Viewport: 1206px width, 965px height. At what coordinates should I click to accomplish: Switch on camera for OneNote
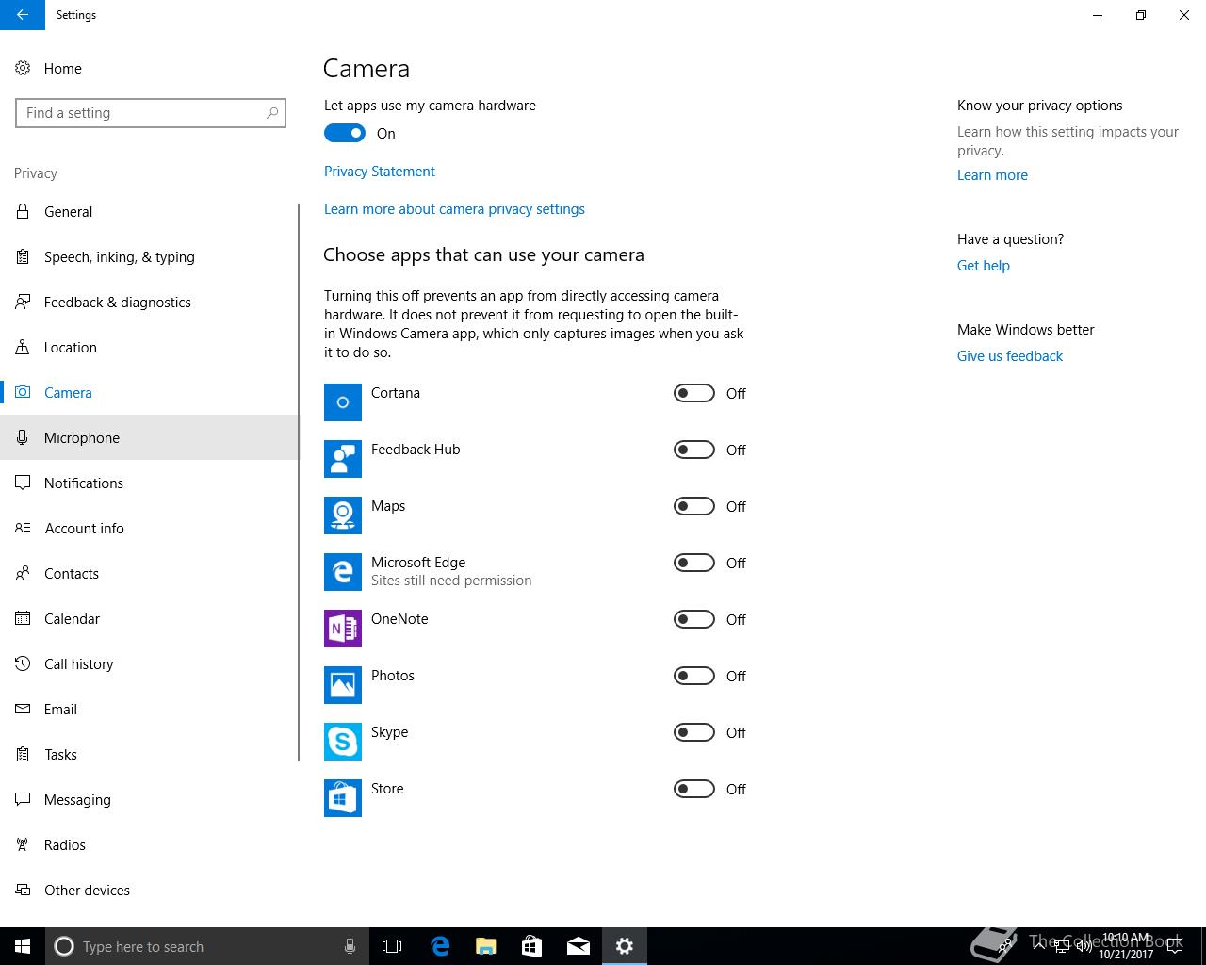click(694, 619)
